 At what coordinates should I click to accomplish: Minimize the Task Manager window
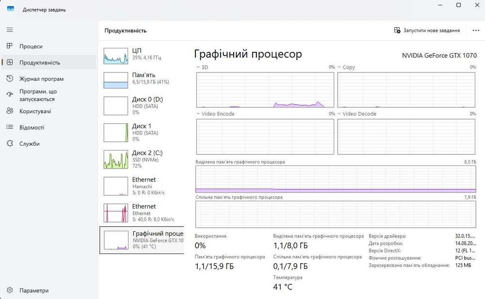click(x=440, y=5)
